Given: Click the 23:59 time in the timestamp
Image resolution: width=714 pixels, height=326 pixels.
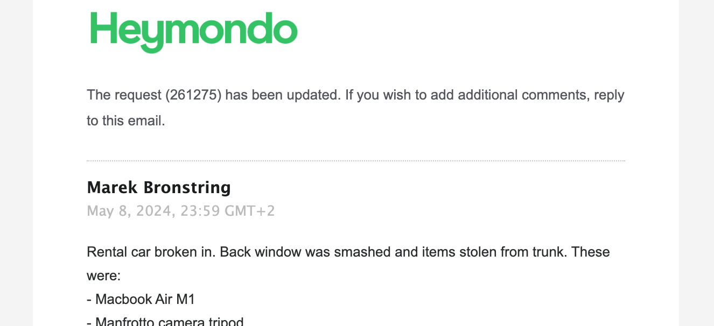Looking at the screenshot, I should 201,211.
